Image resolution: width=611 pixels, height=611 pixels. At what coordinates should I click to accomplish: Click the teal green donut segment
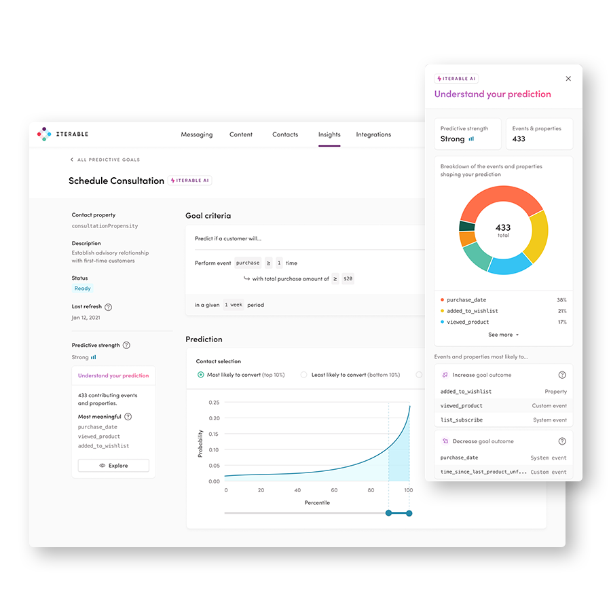tap(477, 255)
